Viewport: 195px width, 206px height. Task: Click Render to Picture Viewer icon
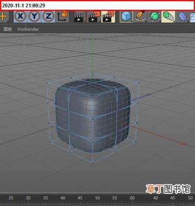tap(94, 17)
